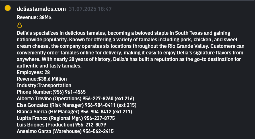Click phone number 956-227-8260 (ext 216)
Viewport: 255px width, 139px height.
click(108, 99)
